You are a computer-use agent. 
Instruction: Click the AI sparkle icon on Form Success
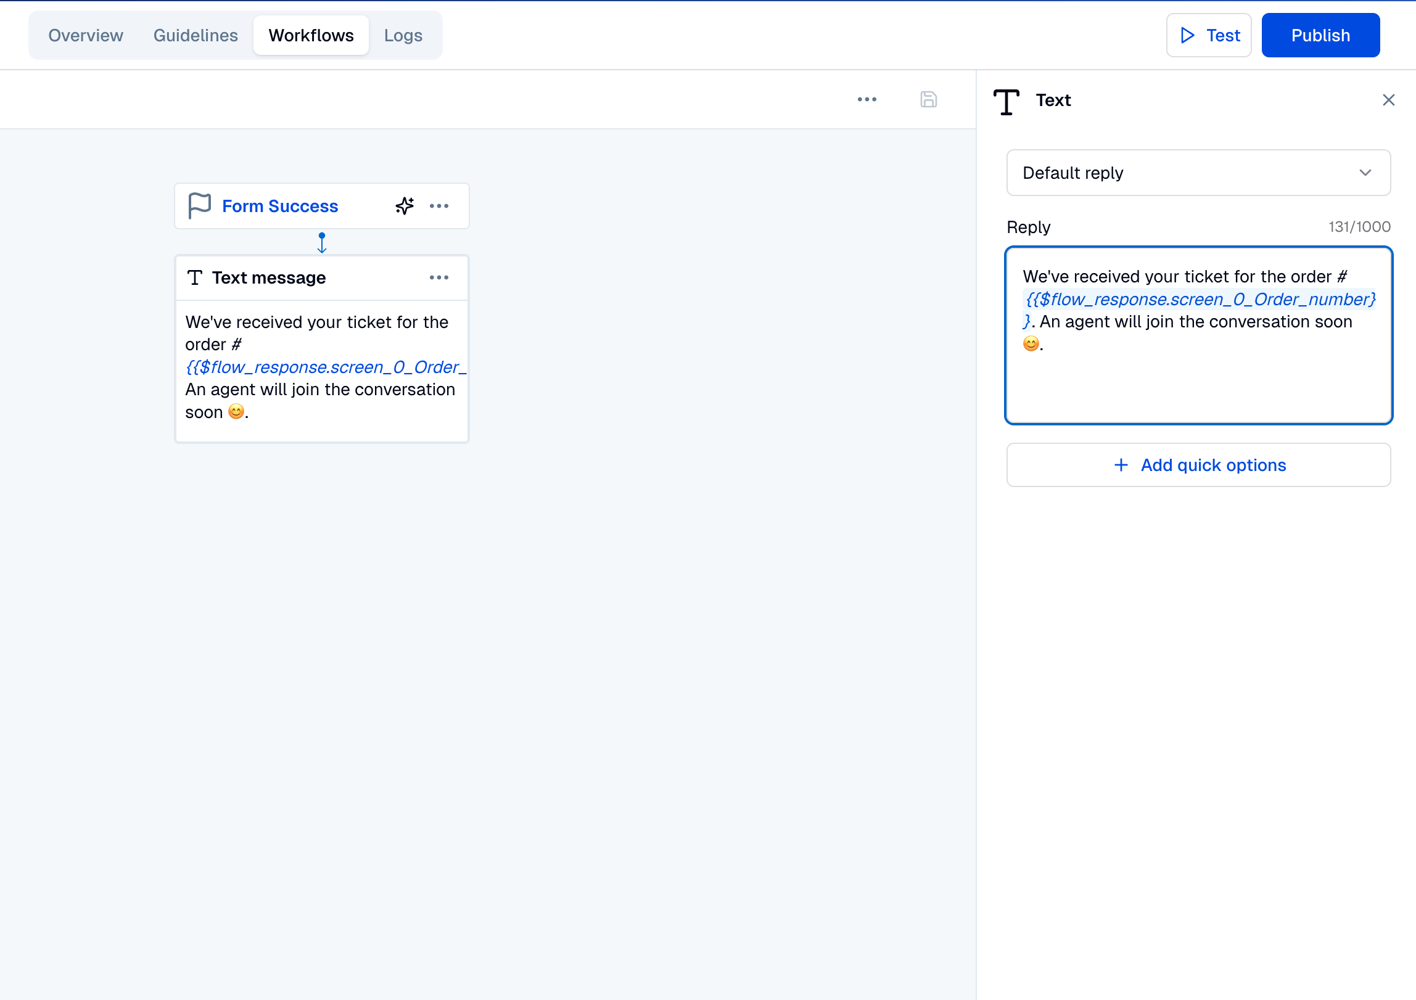pyautogui.click(x=405, y=206)
